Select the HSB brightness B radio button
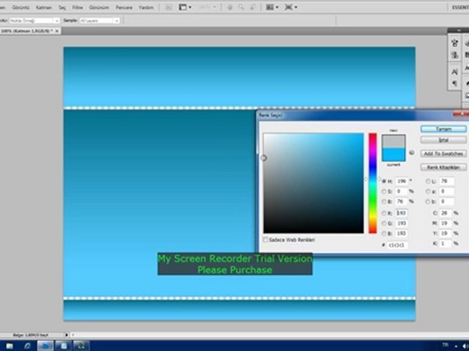The image size is (469, 351). click(384, 201)
